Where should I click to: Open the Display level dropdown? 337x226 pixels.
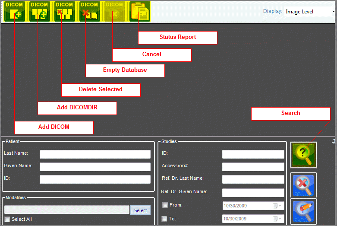334,12
